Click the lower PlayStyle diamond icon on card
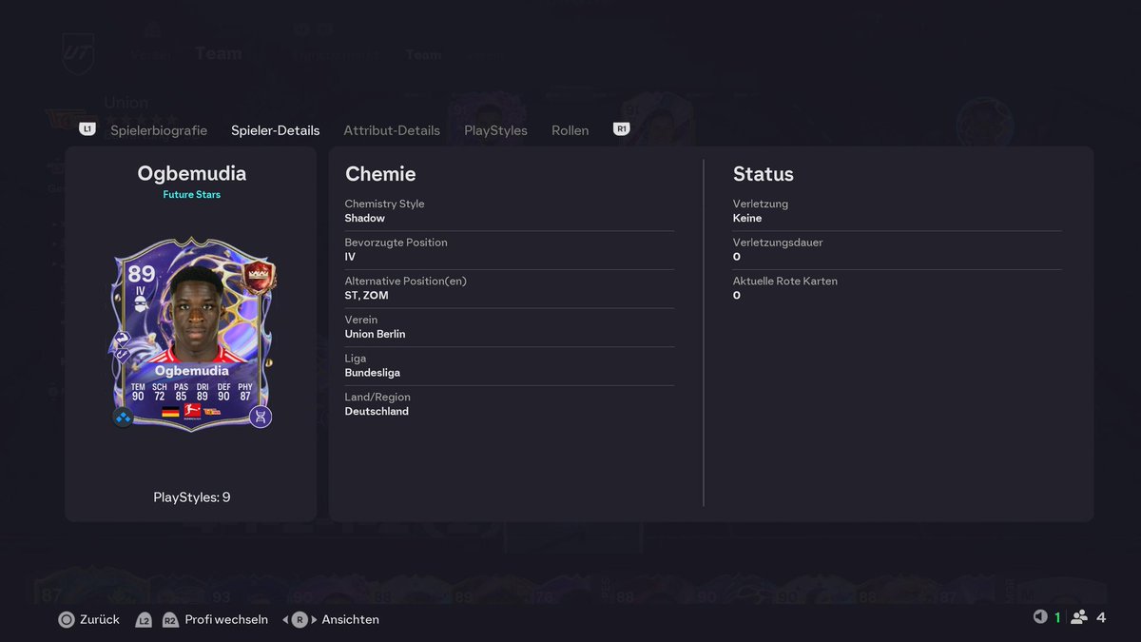1141x642 pixels. [x=123, y=355]
